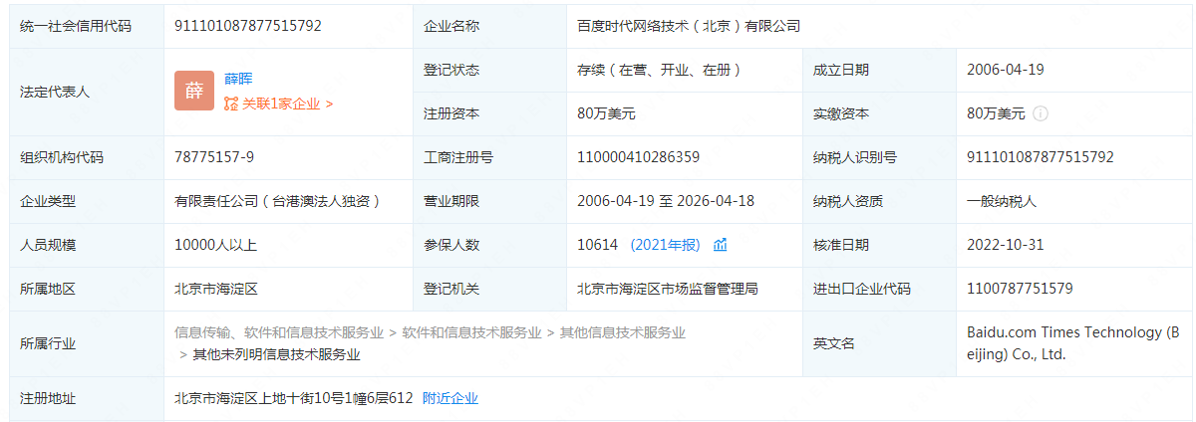
Task: Click the 核准日期 label cell
Action: point(879,245)
